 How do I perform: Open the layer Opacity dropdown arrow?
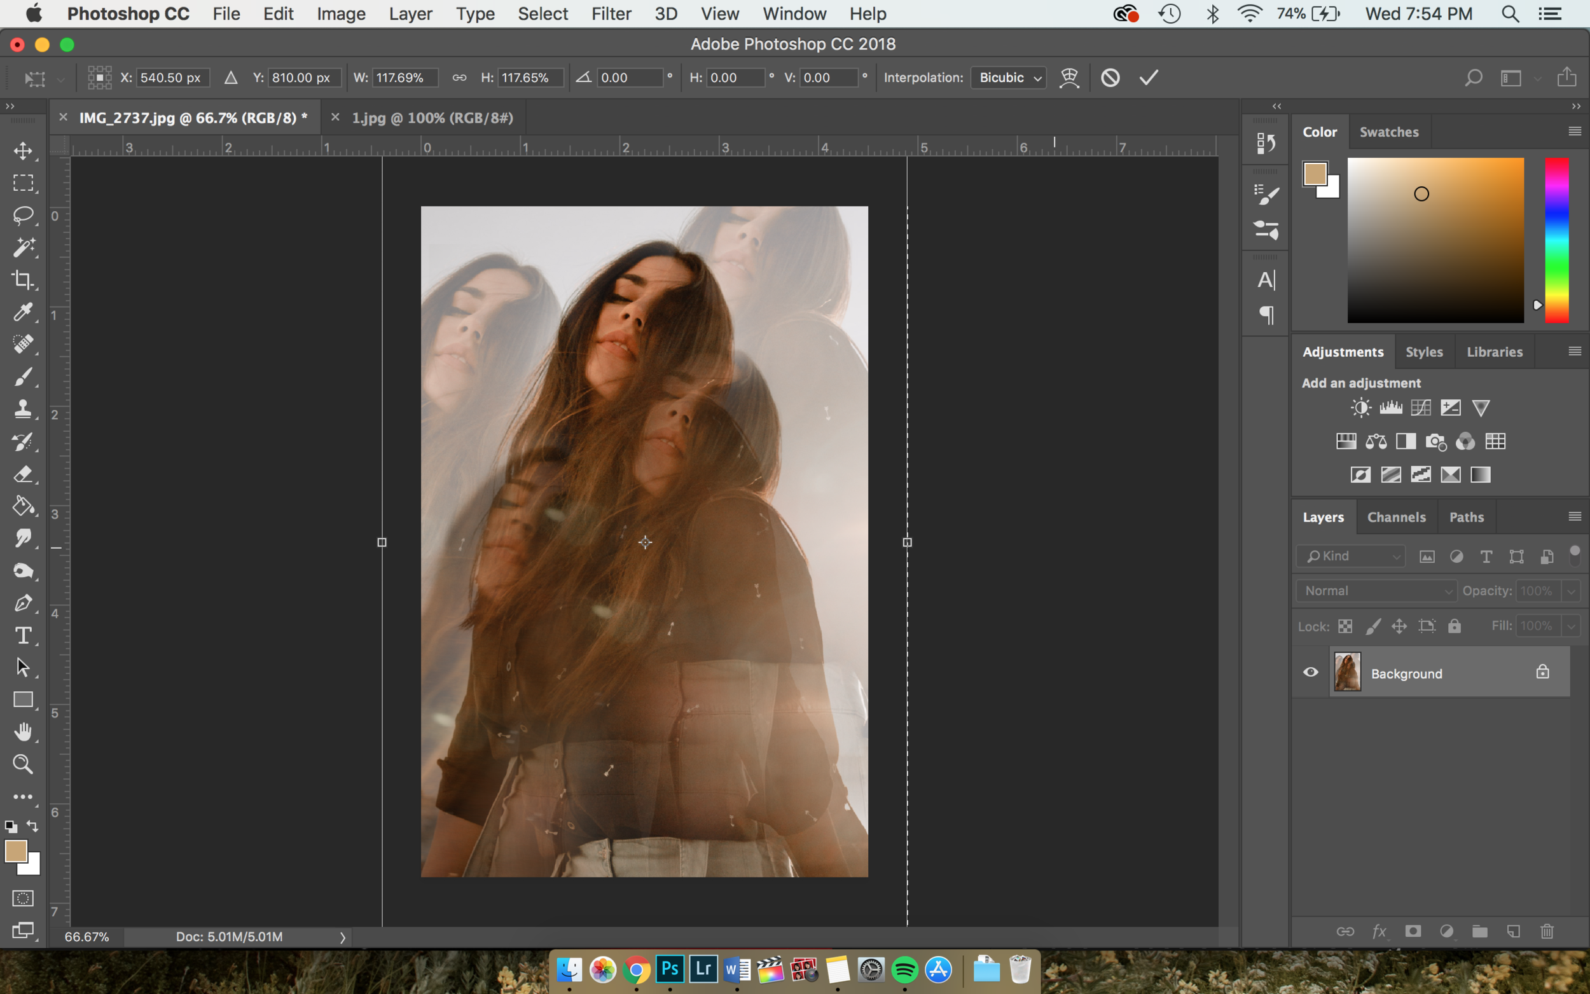point(1570,591)
